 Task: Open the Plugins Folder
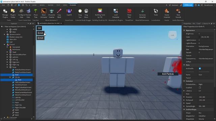point(13,13)
